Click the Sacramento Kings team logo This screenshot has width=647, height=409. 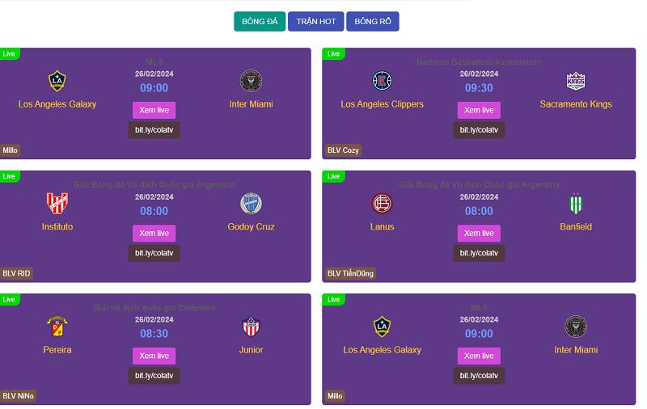coord(576,80)
